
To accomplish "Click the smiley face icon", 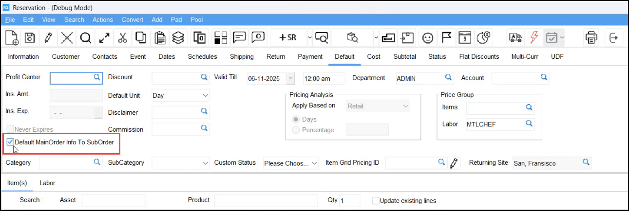I will point(427,37).
